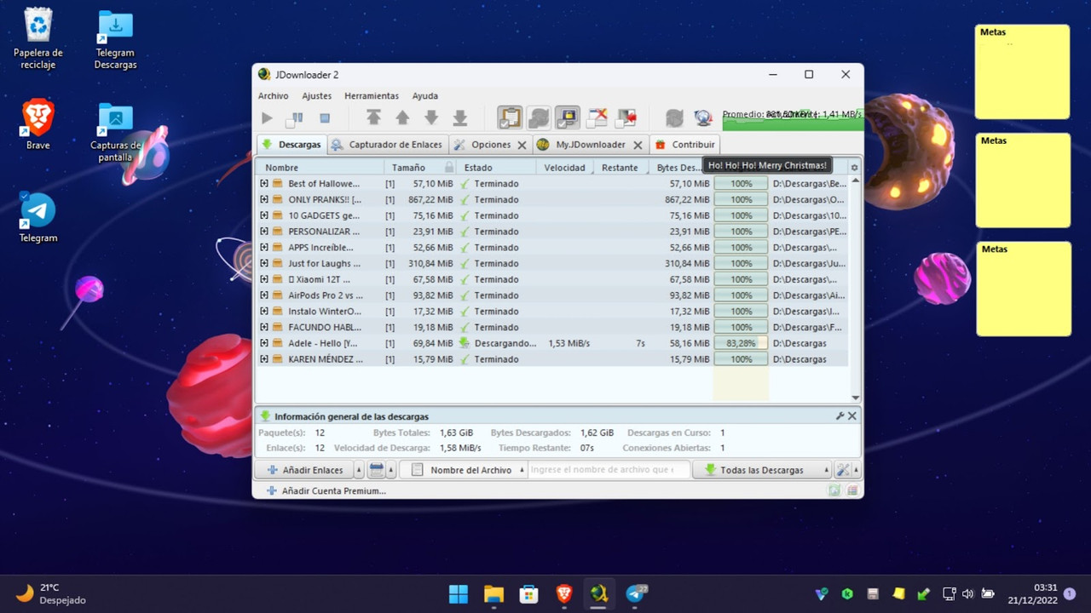Open the Todas las Descargas view dropdown
This screenshot has width=1091, height=613.
(x=761, y=470)
